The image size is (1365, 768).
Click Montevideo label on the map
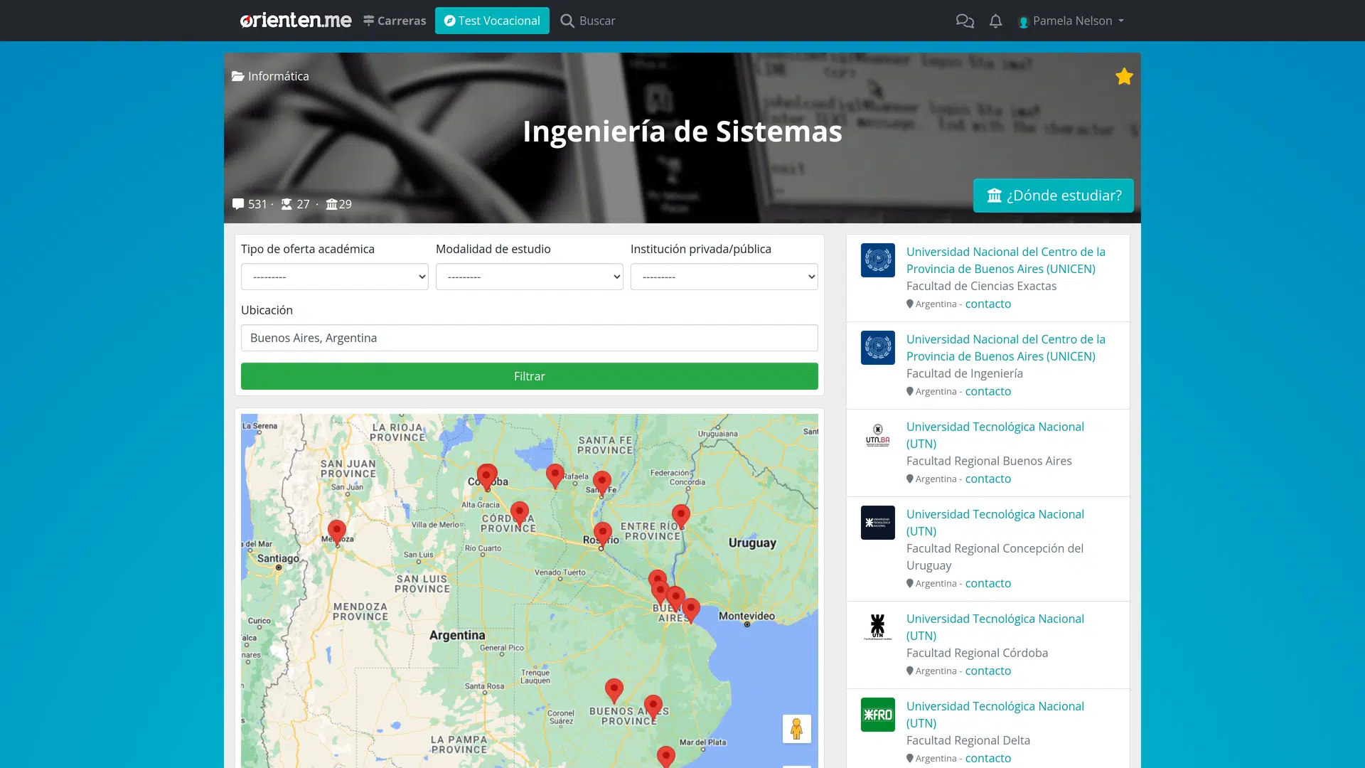tap(746, 616)
